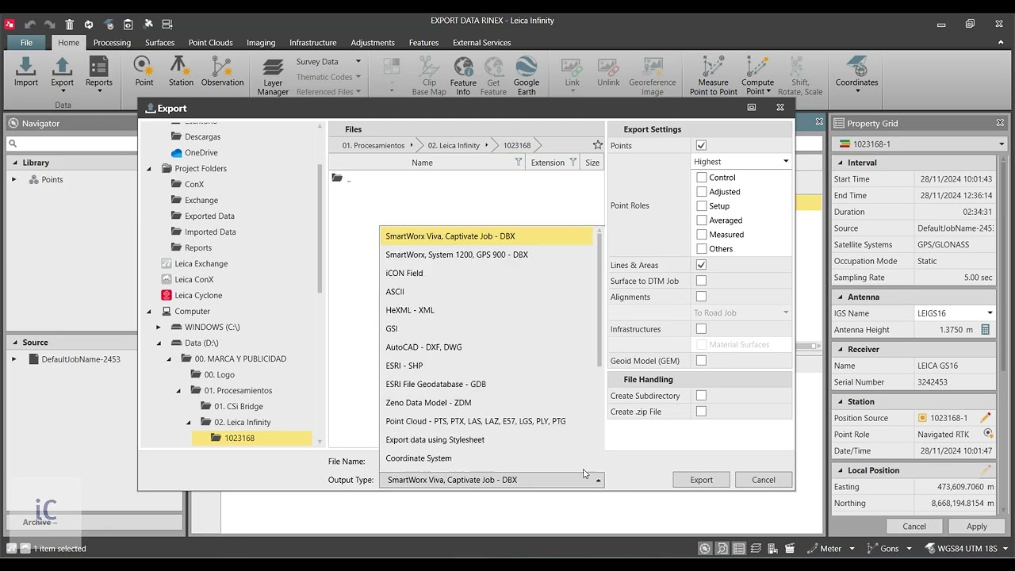This screenshot has height=571, width=1015.
Task: Open the Meter units dropdown in status bar
Action: (852, 549)
